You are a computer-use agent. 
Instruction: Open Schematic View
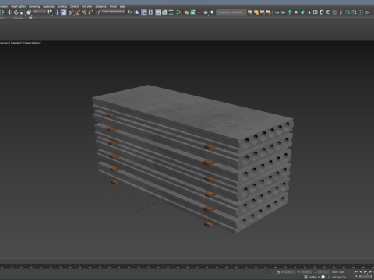pos(171,12)
